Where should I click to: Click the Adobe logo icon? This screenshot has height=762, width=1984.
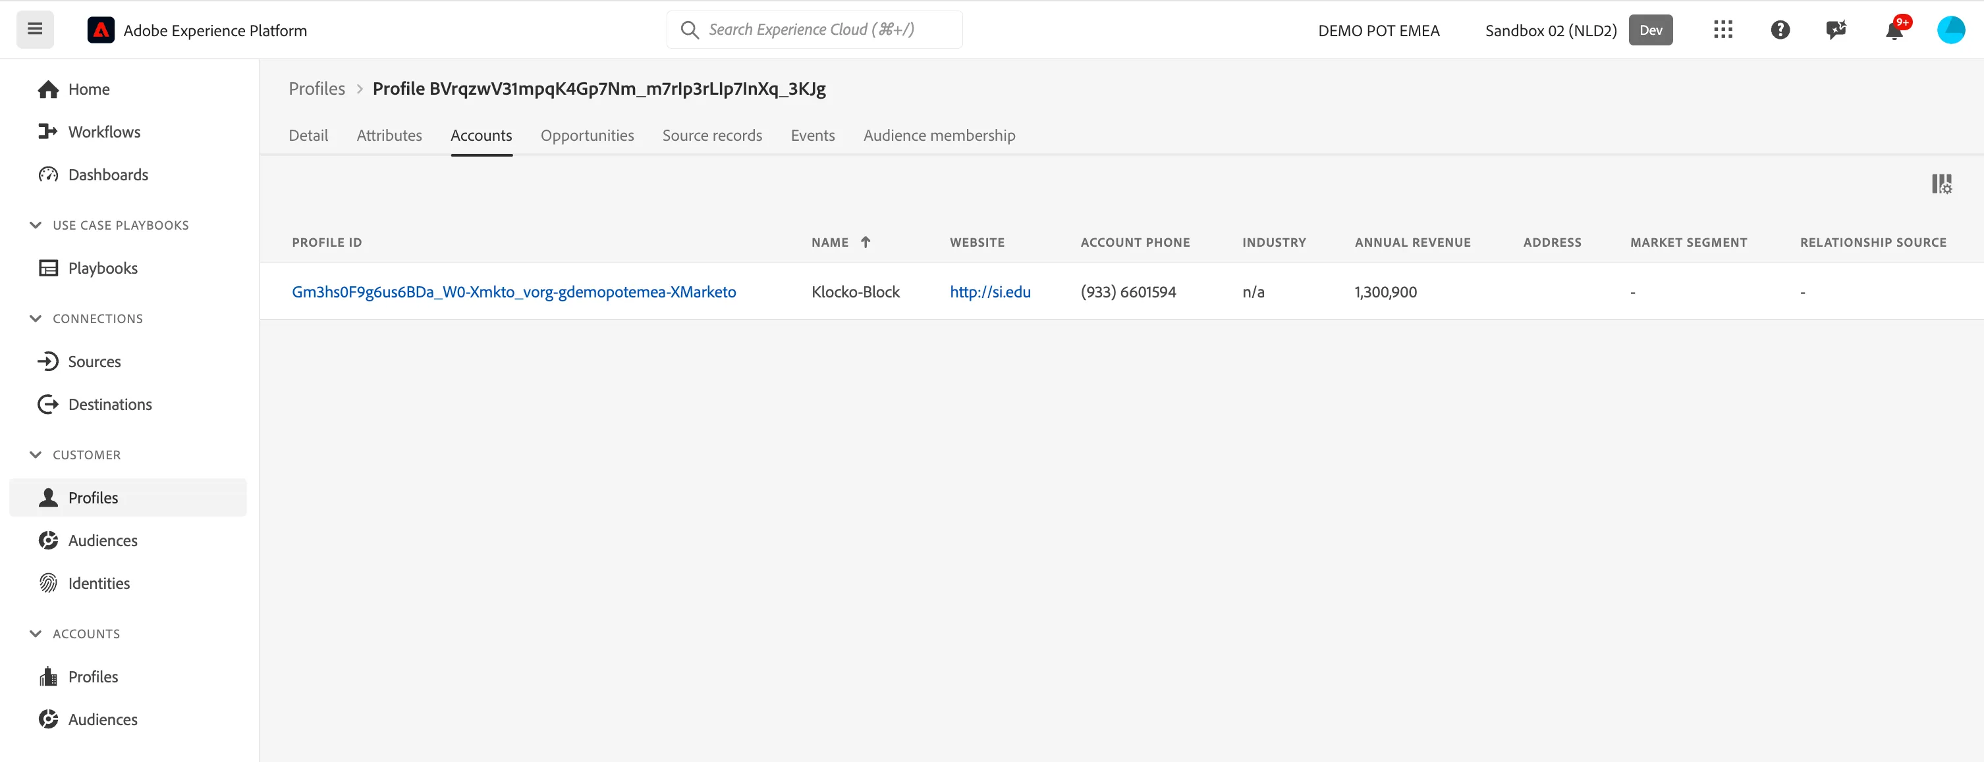click(x=101, y=30)
